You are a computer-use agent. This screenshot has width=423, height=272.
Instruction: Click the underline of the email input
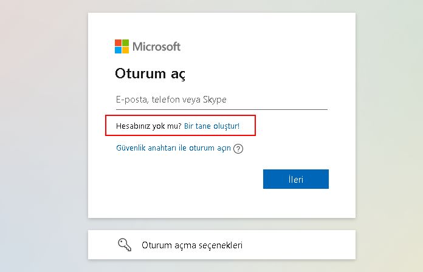pyautogui.click(x=222, y=109)
